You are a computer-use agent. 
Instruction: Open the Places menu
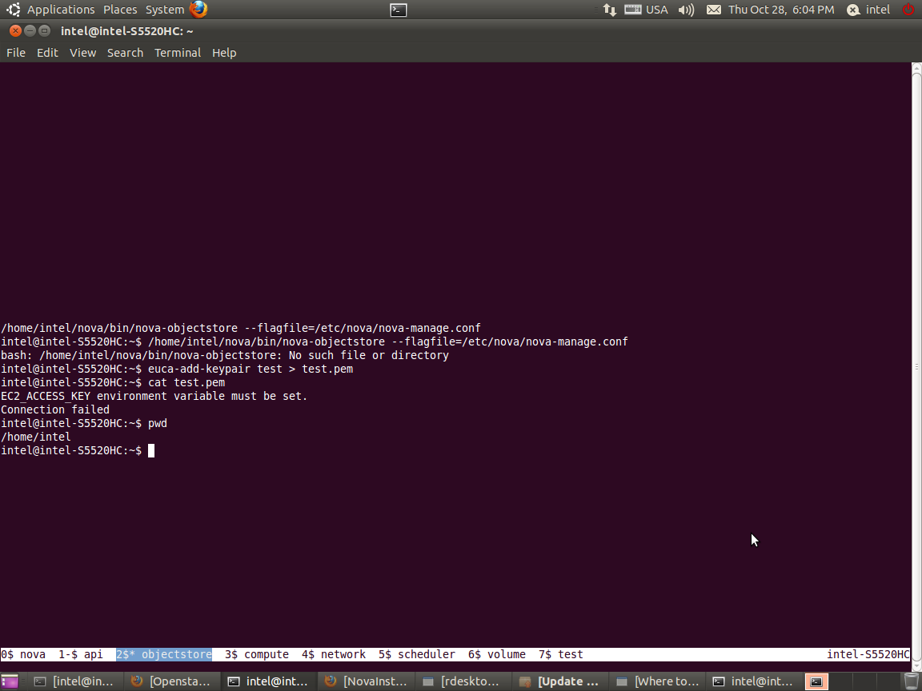[x=120, y=10]
